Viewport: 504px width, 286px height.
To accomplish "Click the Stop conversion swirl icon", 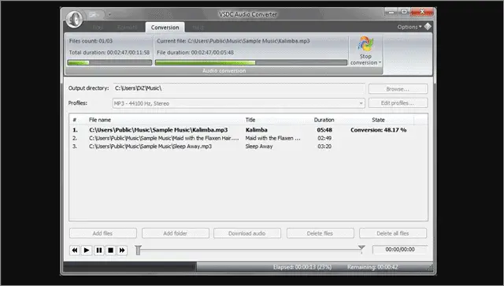I will [365, 44].
